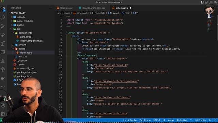Click line number 6 in gutter

61,33
